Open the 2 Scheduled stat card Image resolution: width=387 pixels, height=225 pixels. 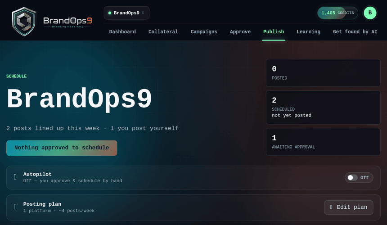click(x=323, y=107)
